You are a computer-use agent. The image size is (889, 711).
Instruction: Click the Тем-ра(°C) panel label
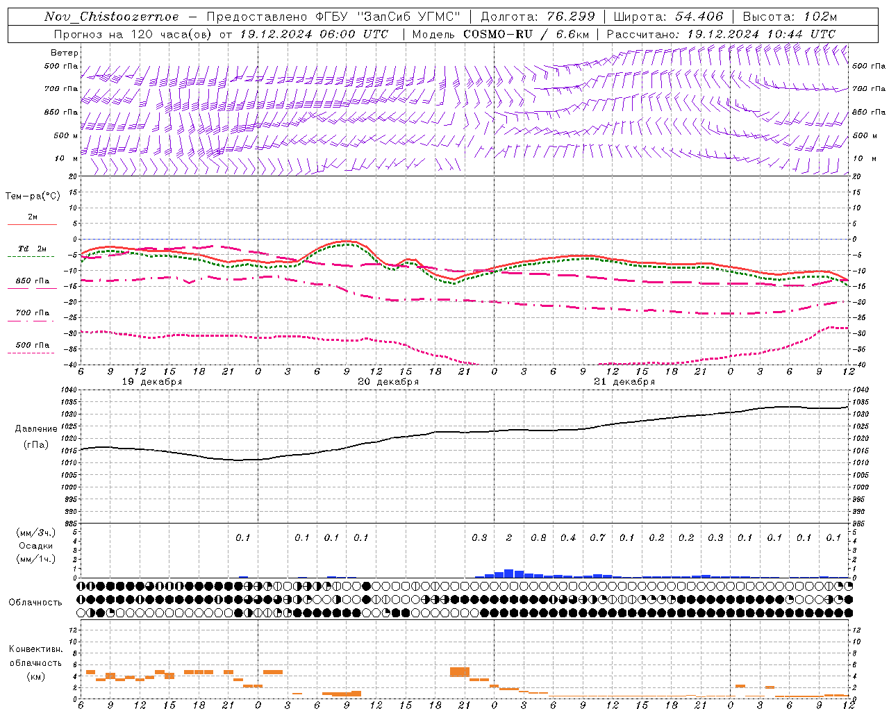click(33, 196)
